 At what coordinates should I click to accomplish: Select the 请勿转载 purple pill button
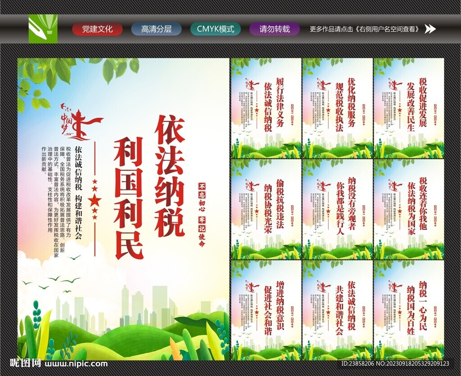pyautogui.click(x=275, y=29)
